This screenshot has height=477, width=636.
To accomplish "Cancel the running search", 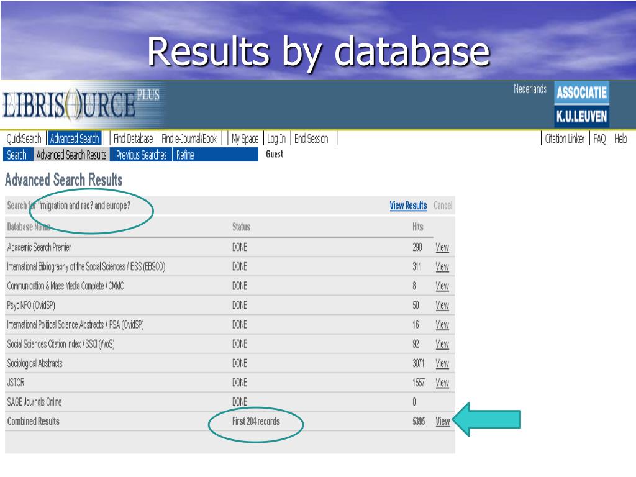I will 442,206.
